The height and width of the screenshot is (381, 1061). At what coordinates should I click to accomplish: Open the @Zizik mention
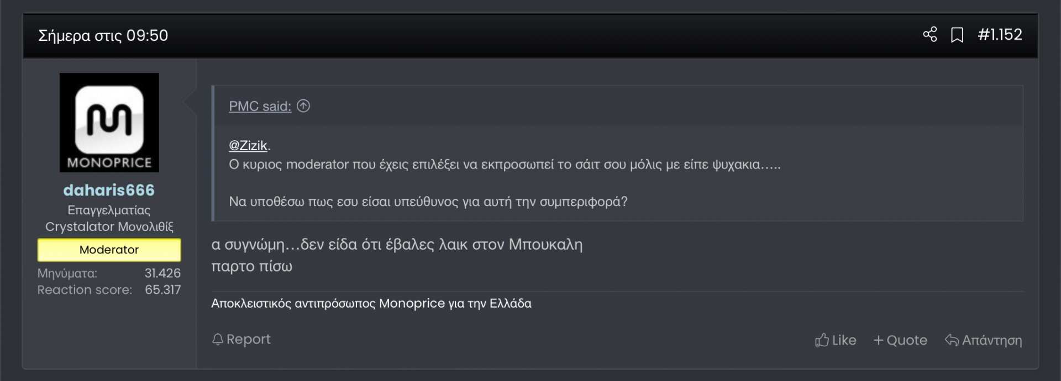(248, 146)
